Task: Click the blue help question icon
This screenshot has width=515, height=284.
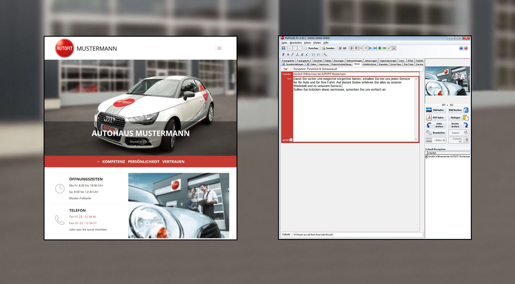Action: [x=461, y=48]
